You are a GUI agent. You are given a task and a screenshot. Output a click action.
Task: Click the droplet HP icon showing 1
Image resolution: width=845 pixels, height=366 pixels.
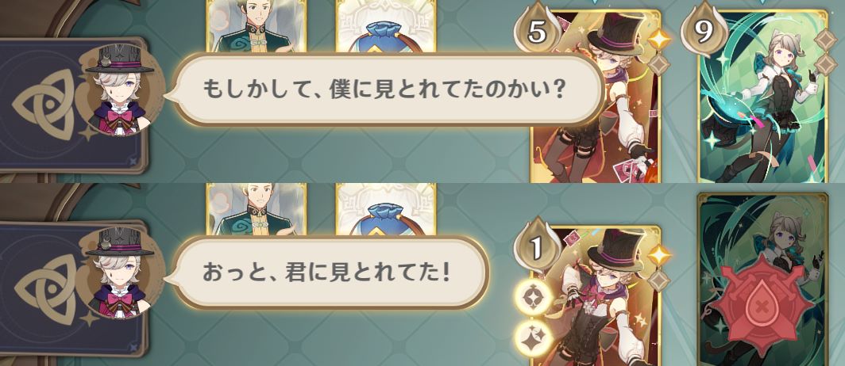click(x=535, y=249)
